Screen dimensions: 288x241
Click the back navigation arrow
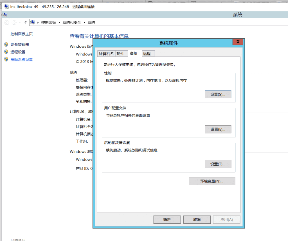point(7,22)
